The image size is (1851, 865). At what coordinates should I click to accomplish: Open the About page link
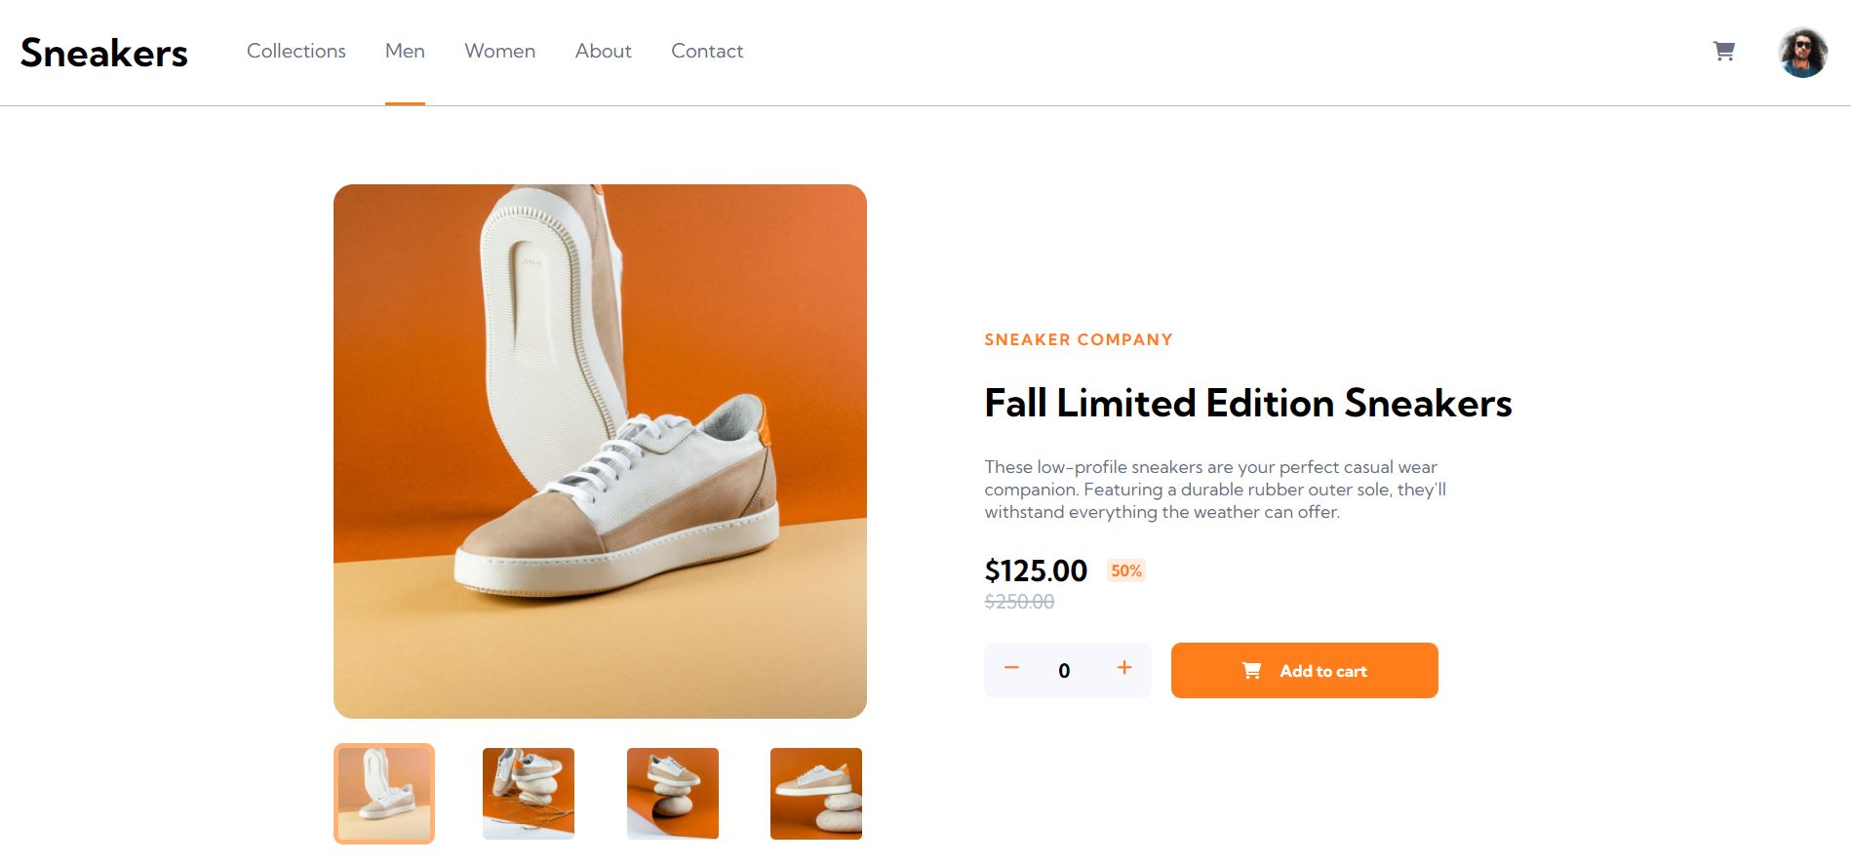pos(603,51)
